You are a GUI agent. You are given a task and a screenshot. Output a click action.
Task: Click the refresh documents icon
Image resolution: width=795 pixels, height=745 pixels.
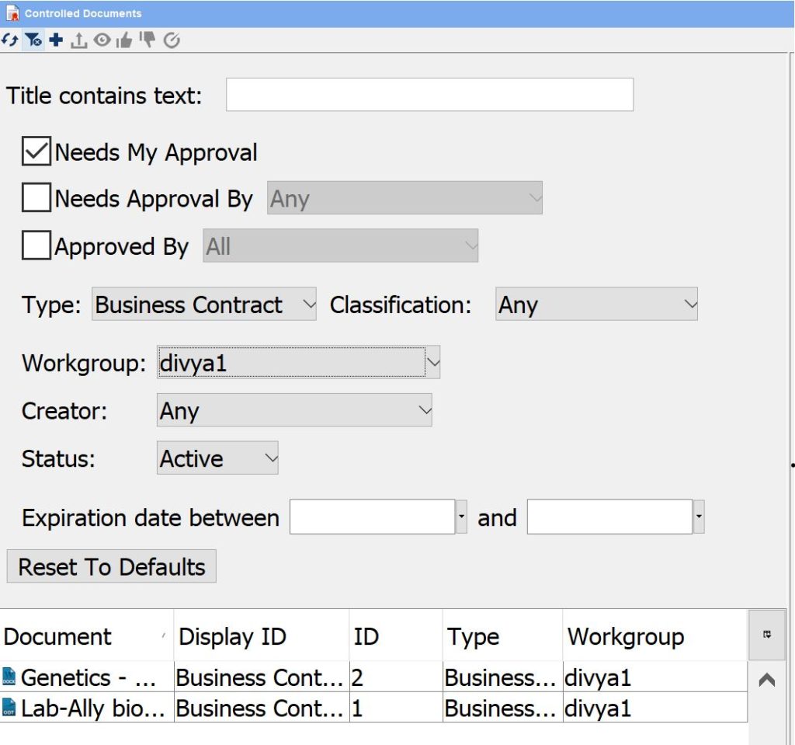click(x=9, y=40)
